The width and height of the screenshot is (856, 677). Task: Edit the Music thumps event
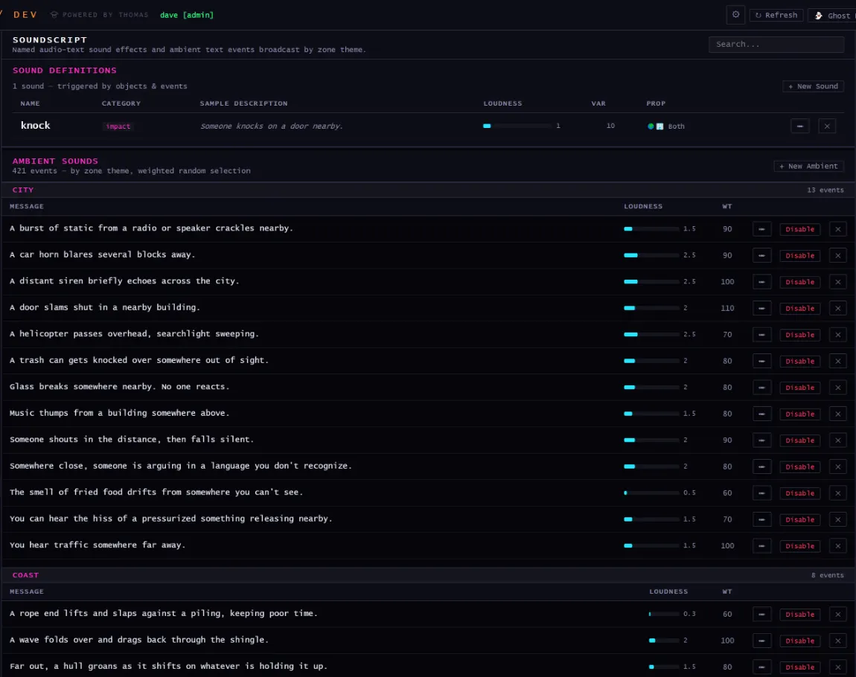(x=761, y=414)
